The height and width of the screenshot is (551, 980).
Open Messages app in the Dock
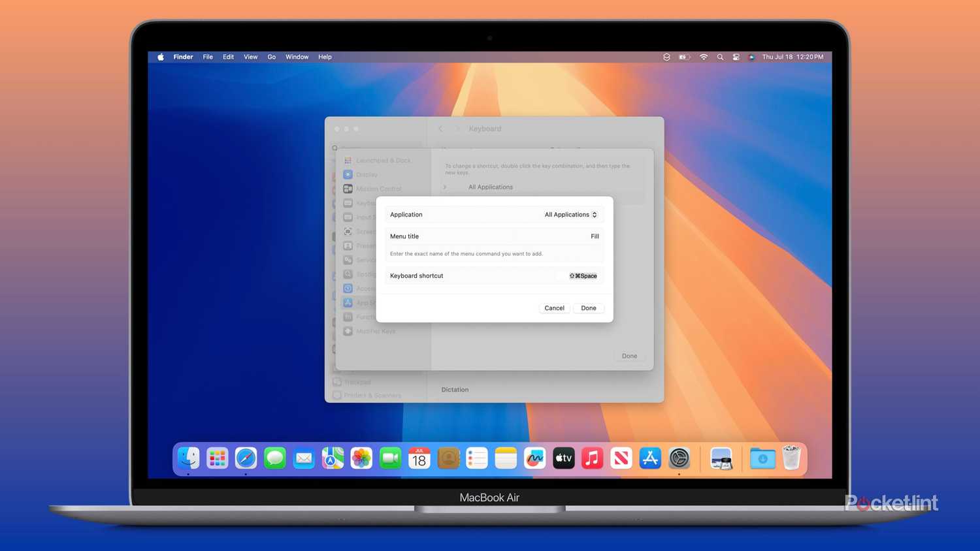[x=275, y=458]
